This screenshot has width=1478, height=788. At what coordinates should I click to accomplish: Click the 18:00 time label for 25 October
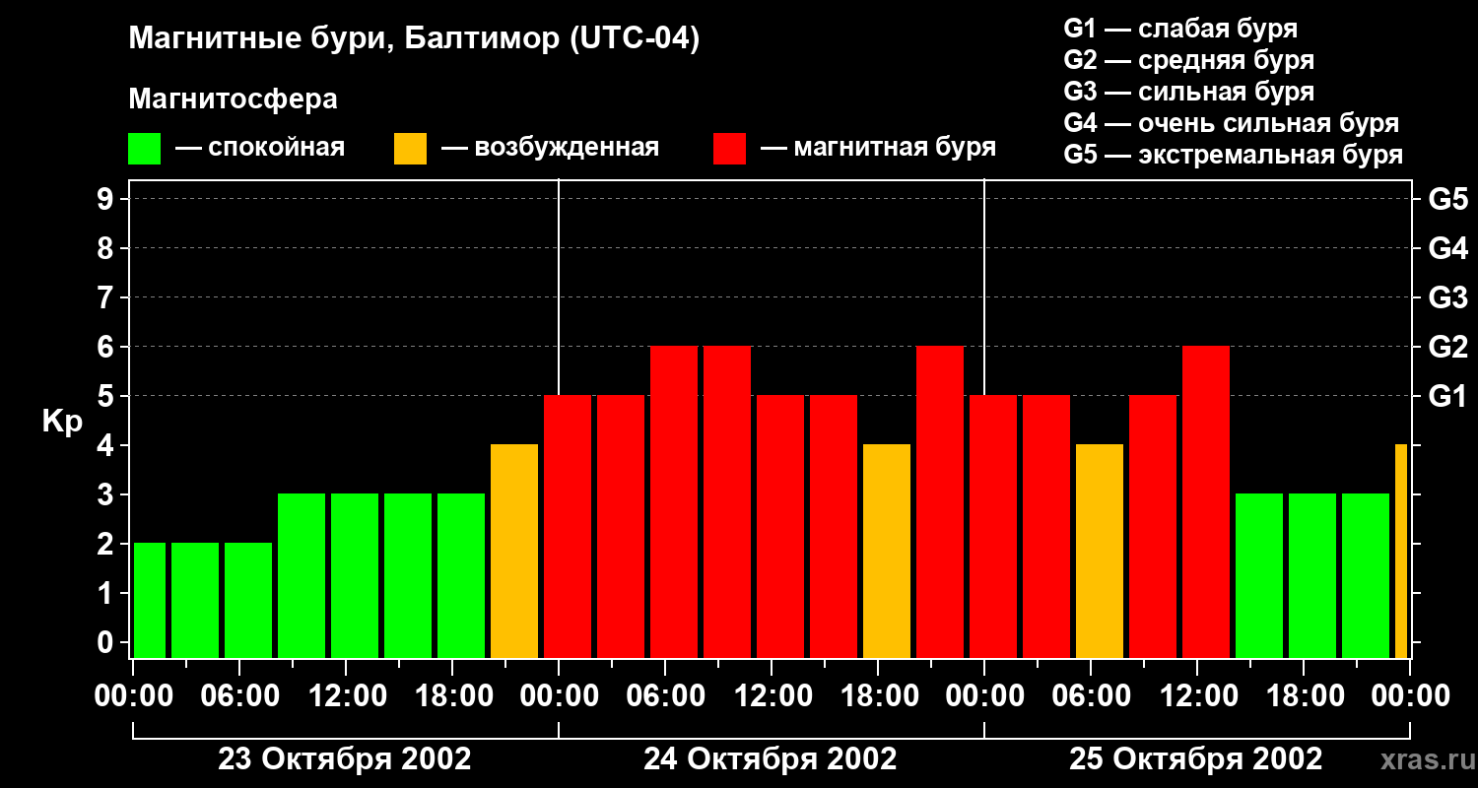click(1304, 695)
